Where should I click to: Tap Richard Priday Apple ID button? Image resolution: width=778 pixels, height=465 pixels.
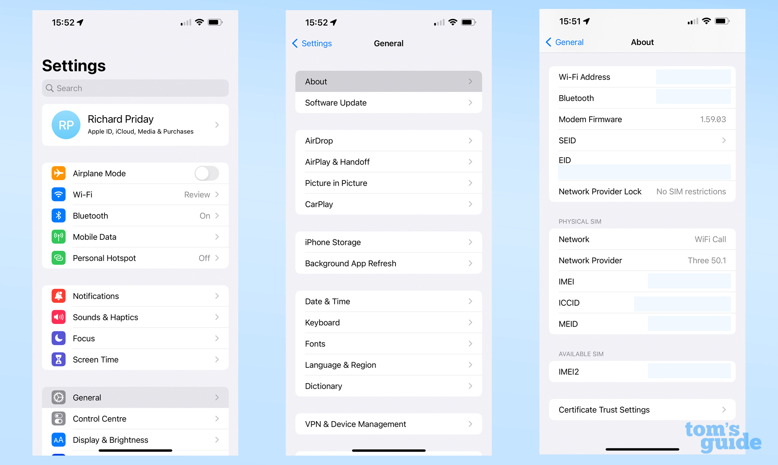point(135,124)
